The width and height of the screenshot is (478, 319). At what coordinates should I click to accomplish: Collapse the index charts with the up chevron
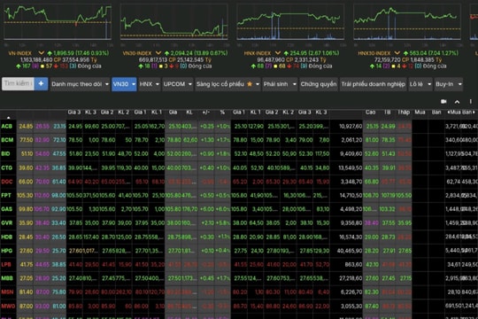[457, 102]
